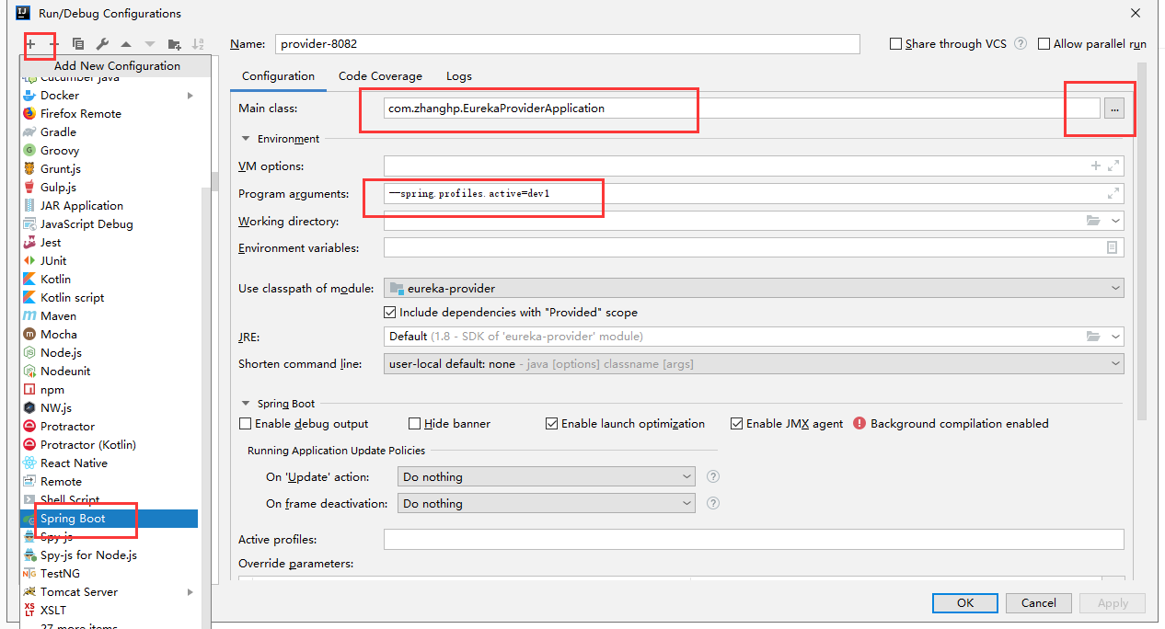Screen dimensions: 1165x629
Task: Click the help icon next to Share through VCS
Action: pyautogui.click(x=1021, y=43)
